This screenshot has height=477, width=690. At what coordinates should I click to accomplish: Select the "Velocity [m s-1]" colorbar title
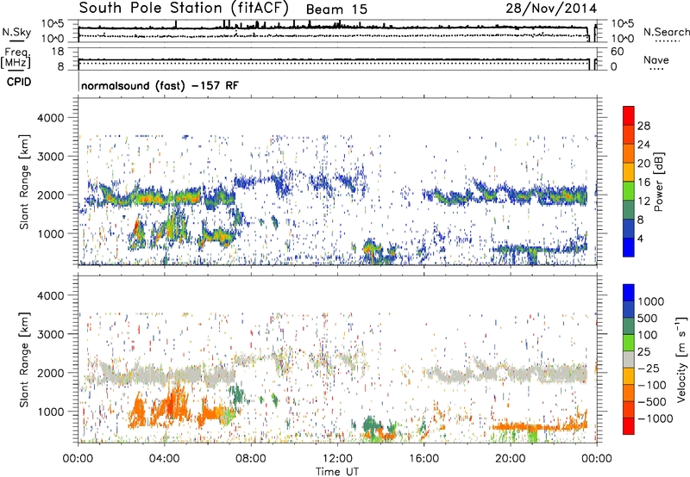681,359
